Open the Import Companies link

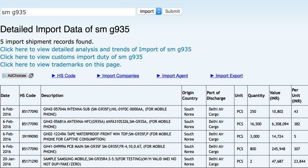118,76
